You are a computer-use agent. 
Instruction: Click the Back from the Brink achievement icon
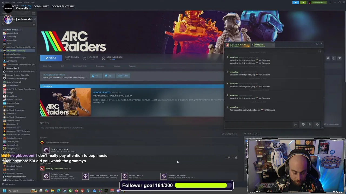pyautogui.click(x=46, y=150)
